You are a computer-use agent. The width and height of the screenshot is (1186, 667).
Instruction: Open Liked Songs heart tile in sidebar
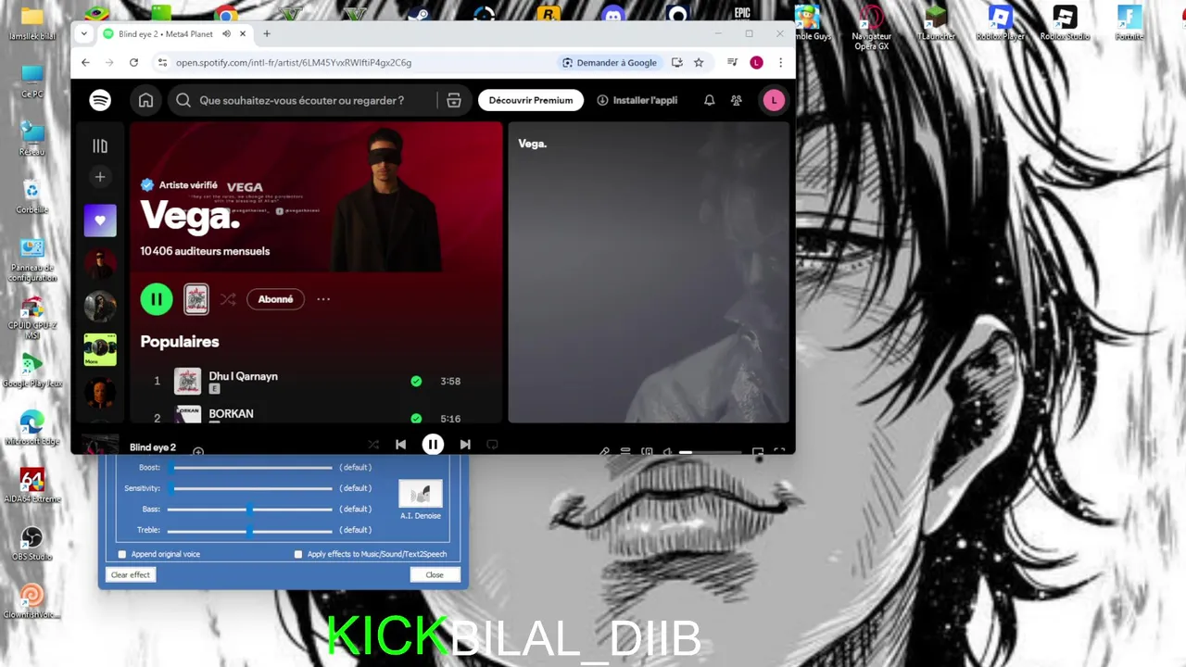(x=100, y=220)
